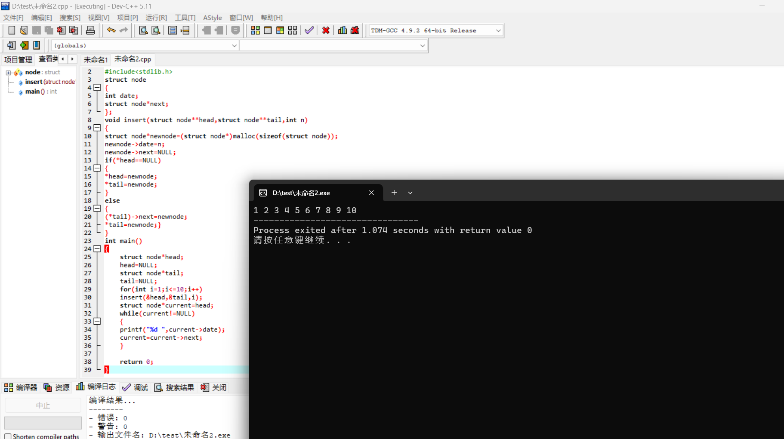The width and height of the screenshot is (784, 439).
Task: Click the 'Process exited after 1.074 seconds' line
Action: point(392,230)
